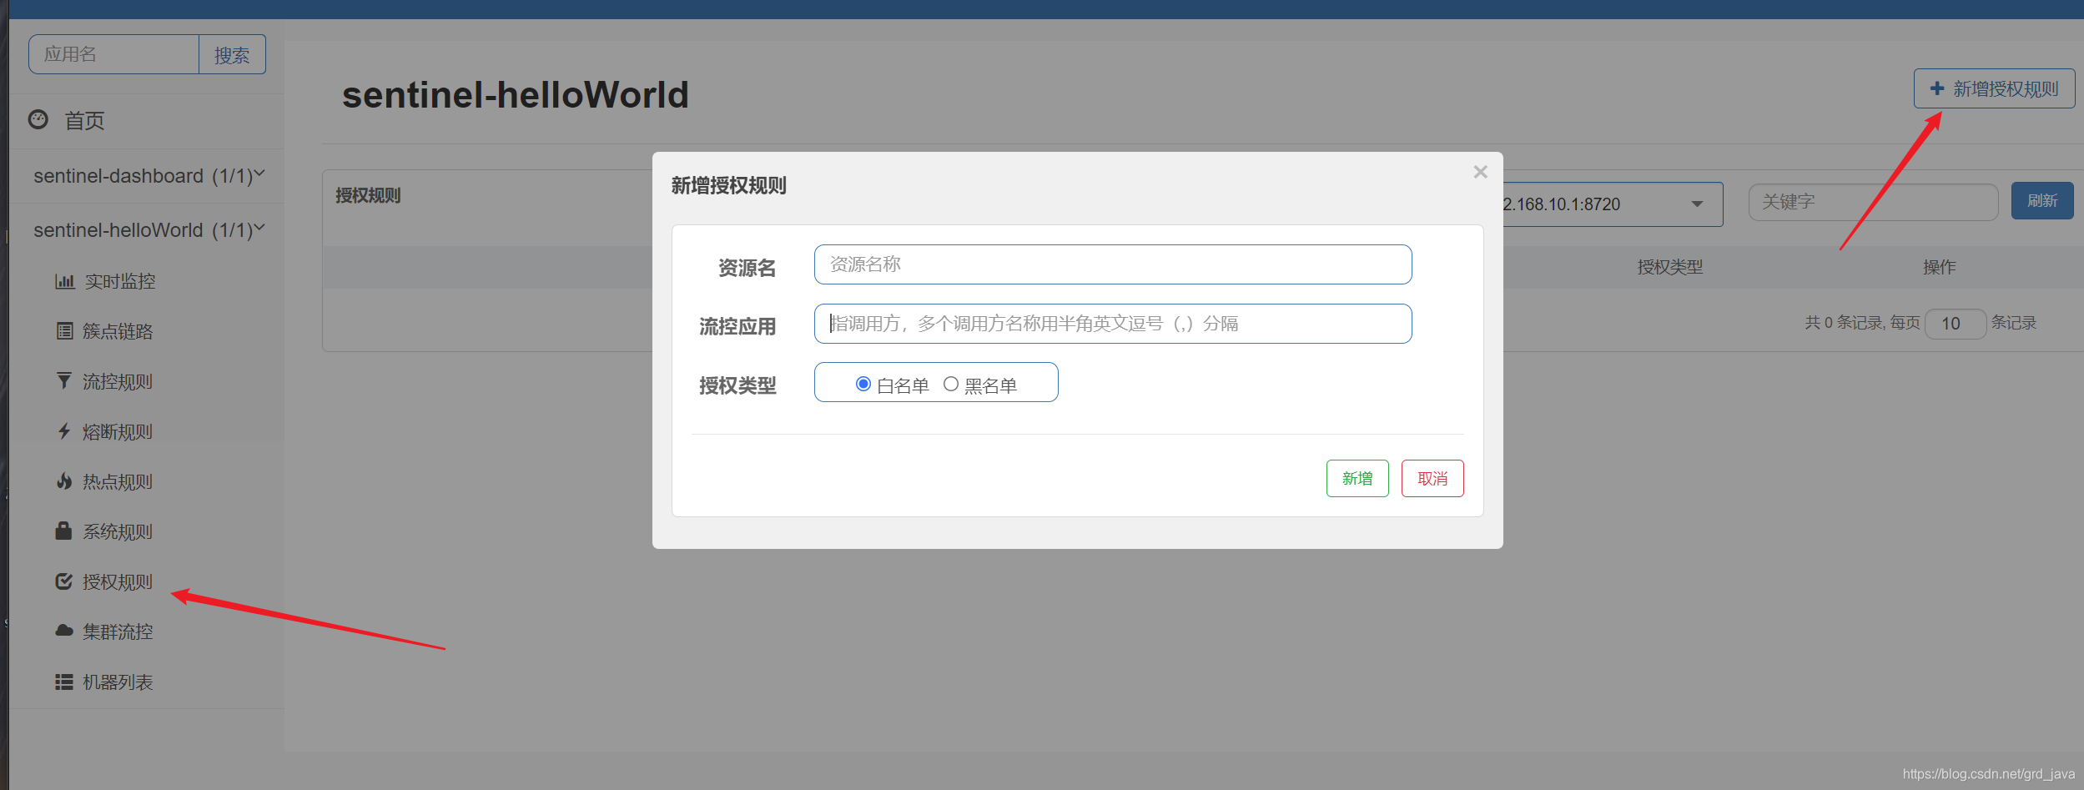Click the flame icon for 热点规则
2084x790 pixels.
click(x=64, y=481)
